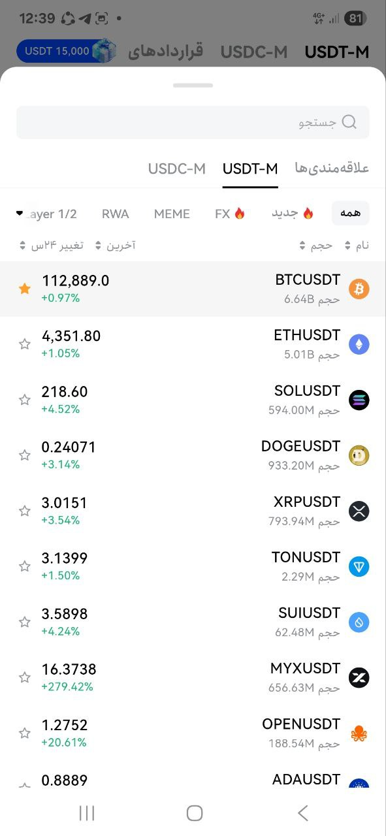Tap the Dogecoin coin icon
Viewport: 386px width, 836px height.
(359, 455)
